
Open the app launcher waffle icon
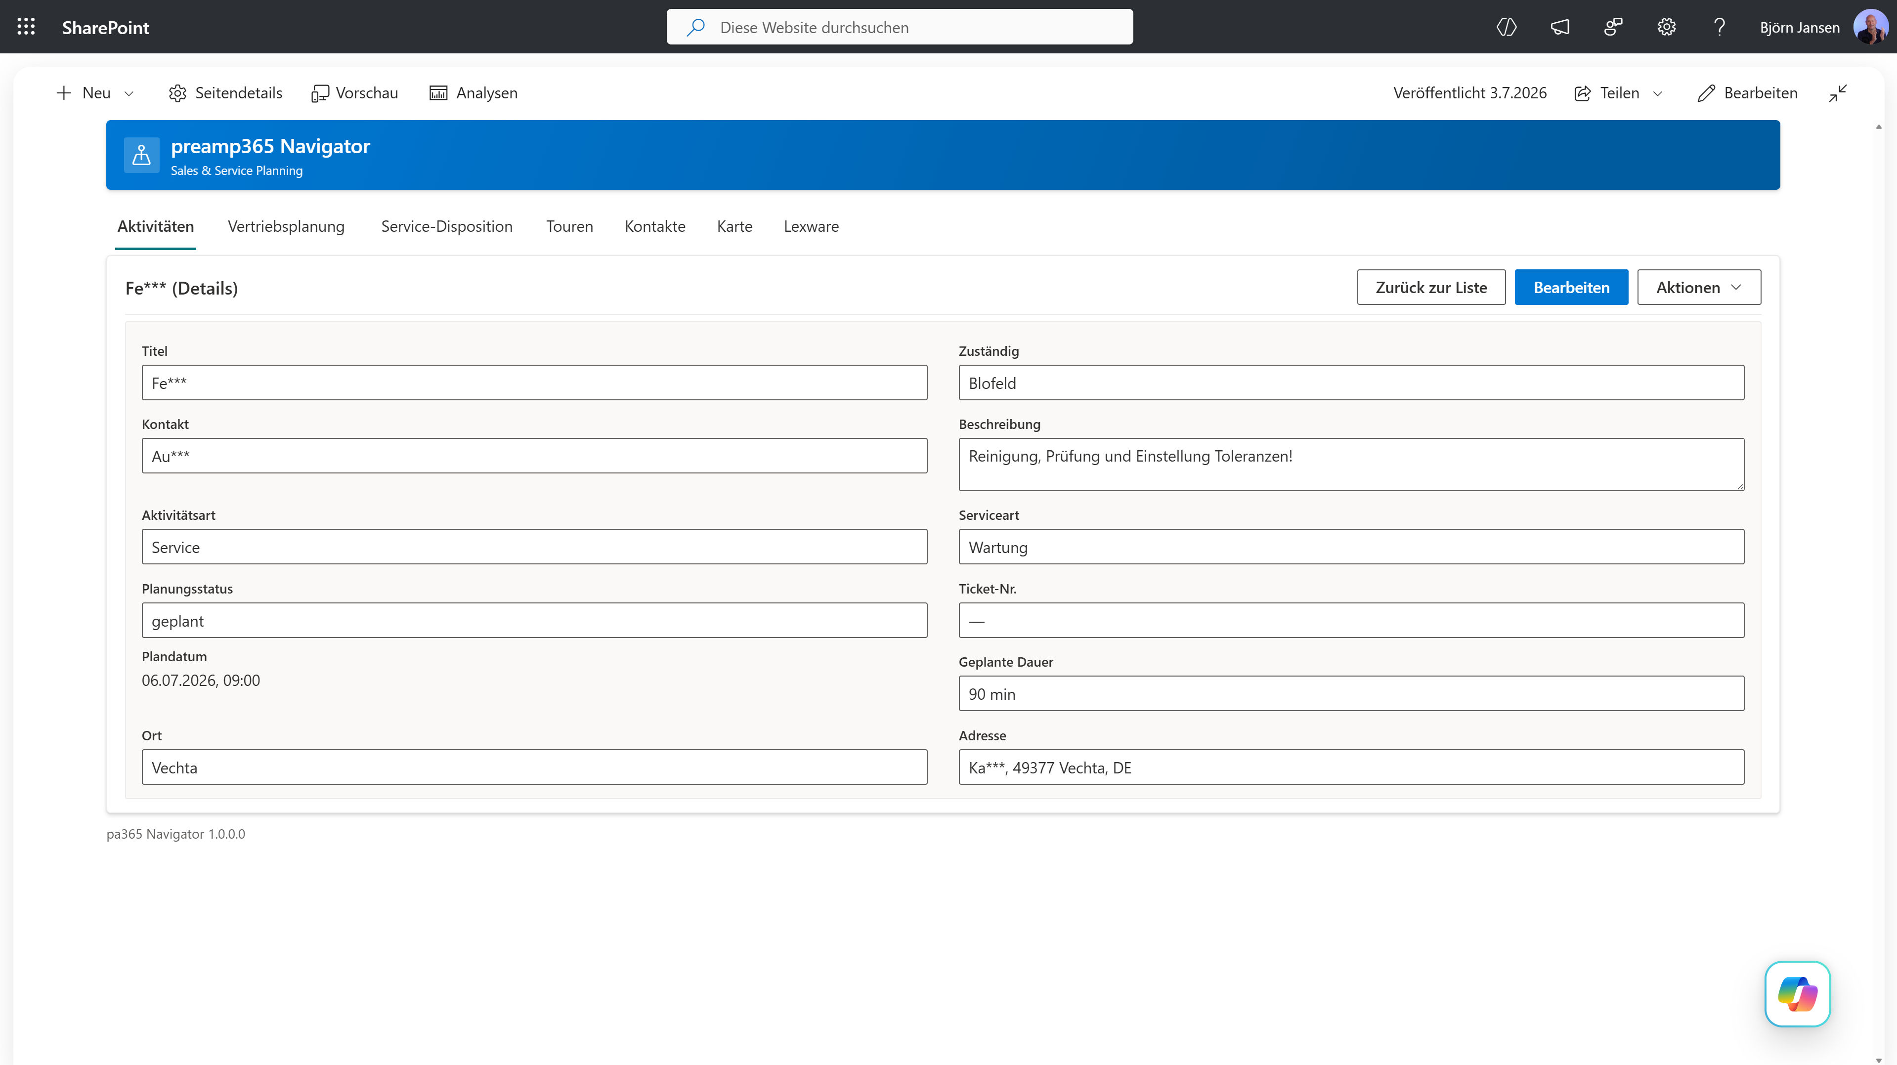point(27,27)
